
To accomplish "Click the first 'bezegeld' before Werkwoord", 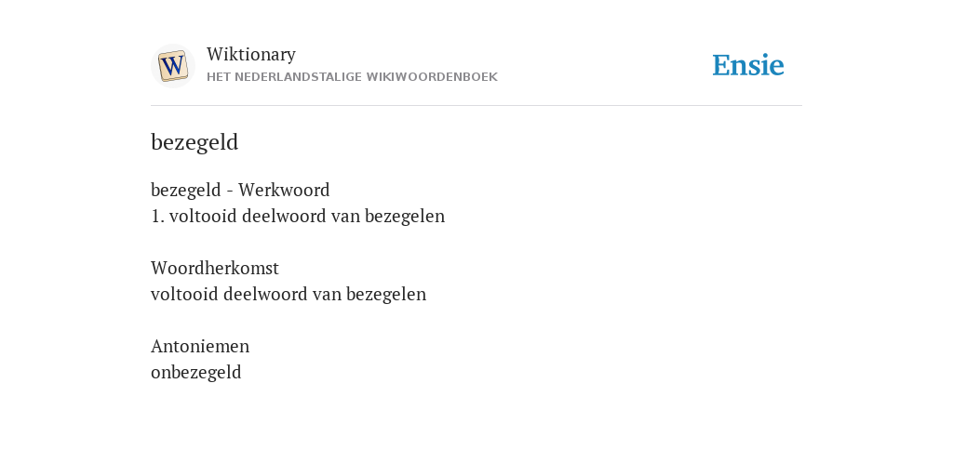I will 186,190.
